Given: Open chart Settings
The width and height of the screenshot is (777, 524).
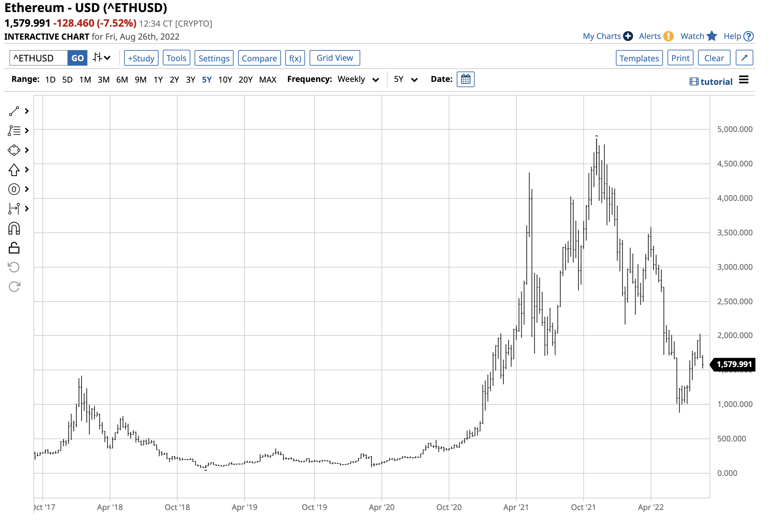Looking at the screenshot, I should click(214, 58).
